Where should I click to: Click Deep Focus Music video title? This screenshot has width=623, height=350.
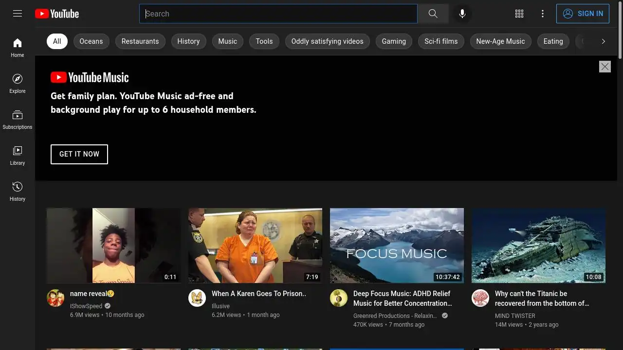coord(403,298)
